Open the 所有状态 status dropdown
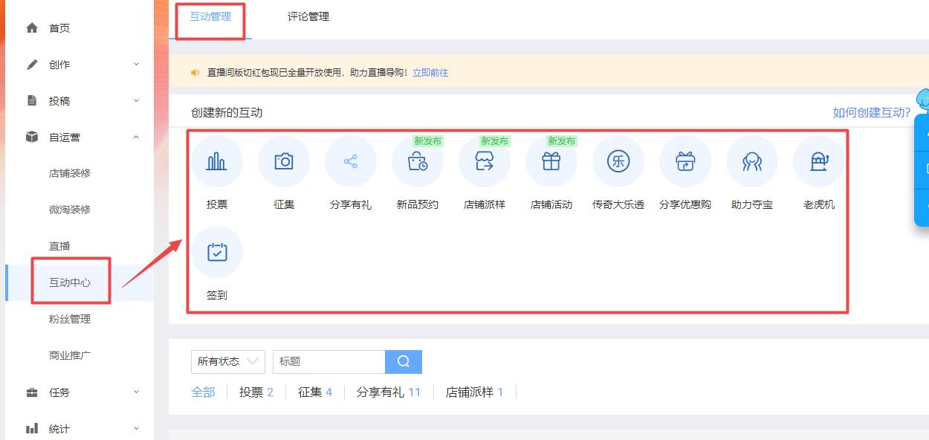Viewport: 929px width, 440px height. click(x=227, y=361)
